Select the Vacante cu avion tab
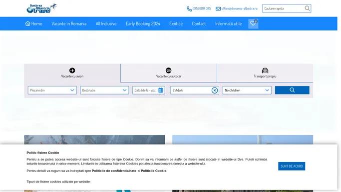Image resolution: width=341 pixels, height=192 pixels. coord(72,73)
